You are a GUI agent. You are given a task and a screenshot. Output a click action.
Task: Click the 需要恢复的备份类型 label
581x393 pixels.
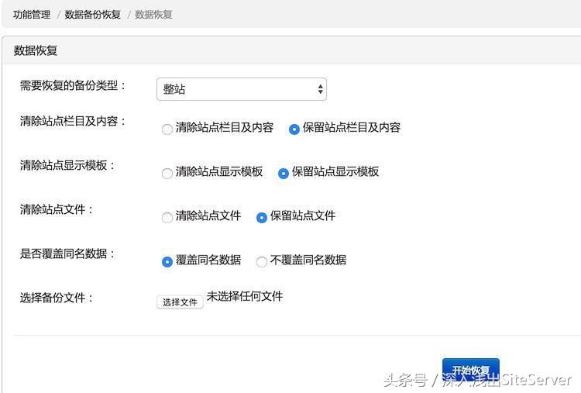tap(73, 85)
